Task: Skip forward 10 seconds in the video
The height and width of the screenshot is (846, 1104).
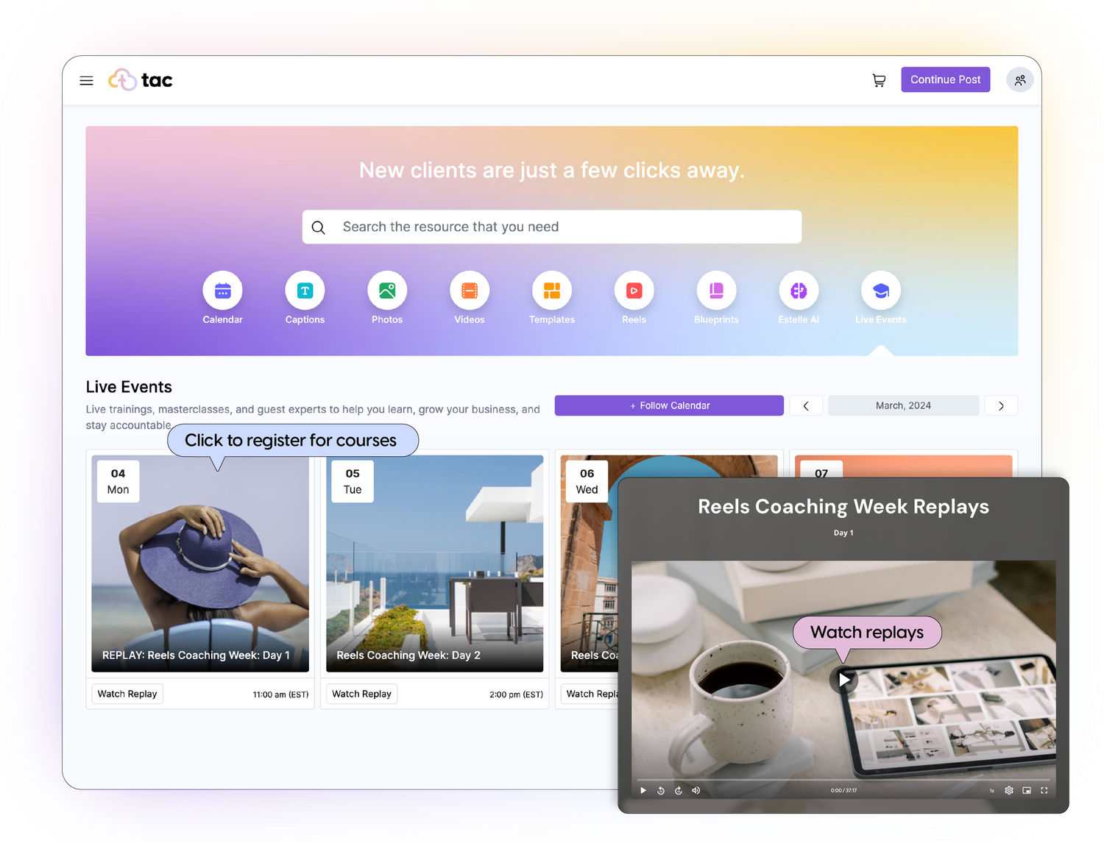Action: click(x=679, y=790)
